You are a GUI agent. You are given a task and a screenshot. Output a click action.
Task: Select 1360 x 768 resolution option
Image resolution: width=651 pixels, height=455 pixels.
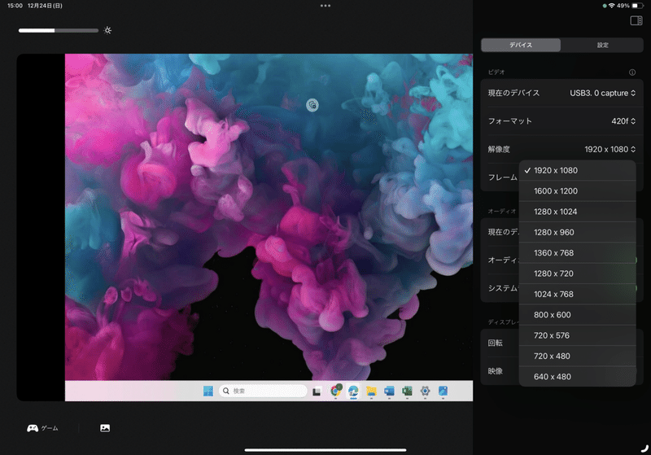click(x=577, y=253)
